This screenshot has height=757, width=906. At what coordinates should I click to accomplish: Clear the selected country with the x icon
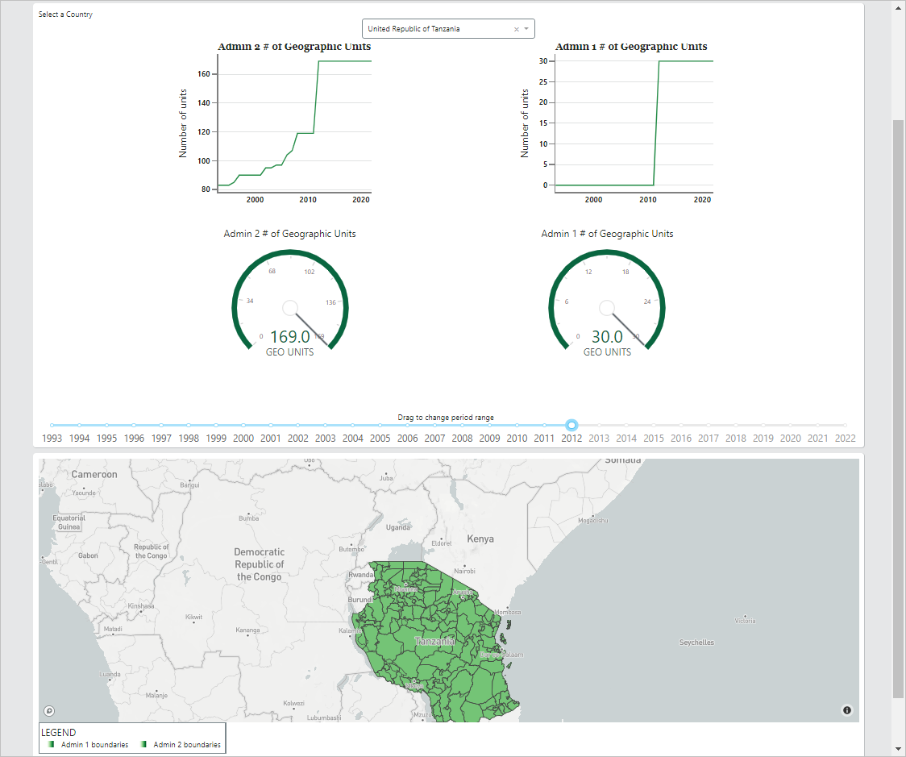[x=516, y=30]
